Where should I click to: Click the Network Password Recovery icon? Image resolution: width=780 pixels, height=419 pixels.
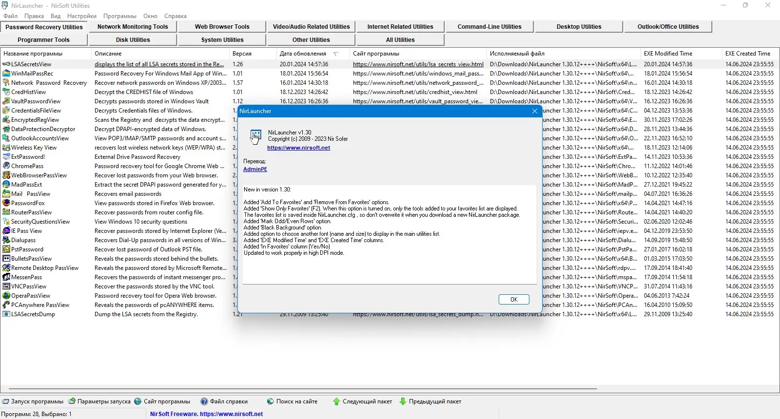(6, 83)
